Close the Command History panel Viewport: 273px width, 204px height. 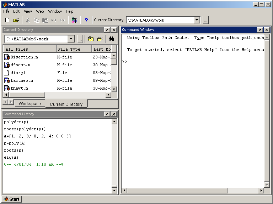[x=114, y=114]
